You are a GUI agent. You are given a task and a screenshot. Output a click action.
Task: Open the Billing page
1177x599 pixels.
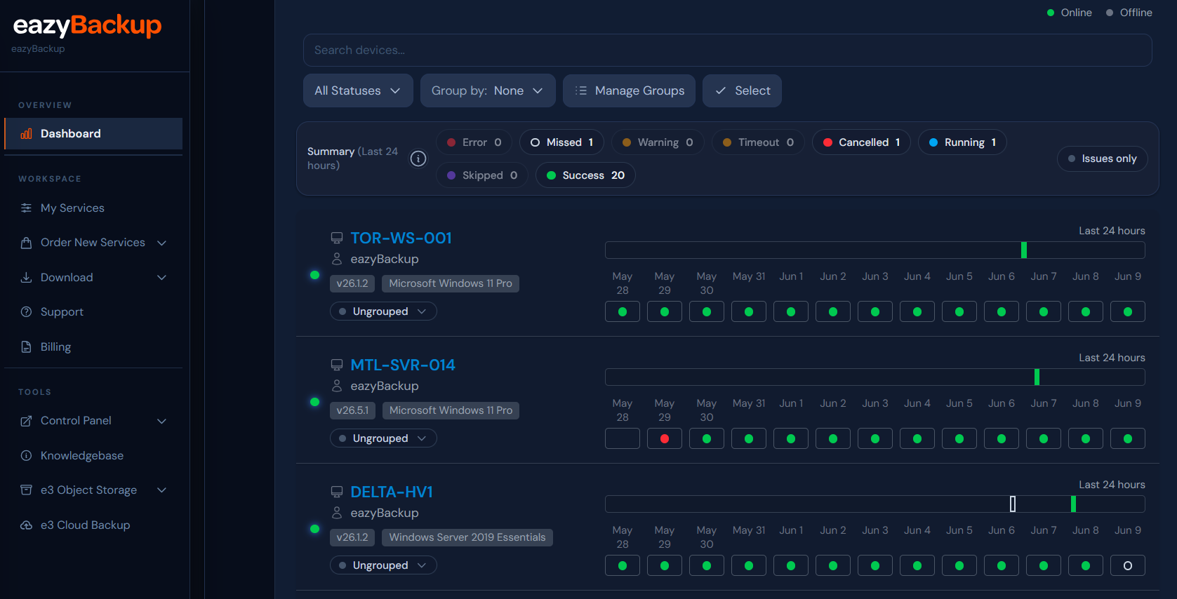pos(93,346)
